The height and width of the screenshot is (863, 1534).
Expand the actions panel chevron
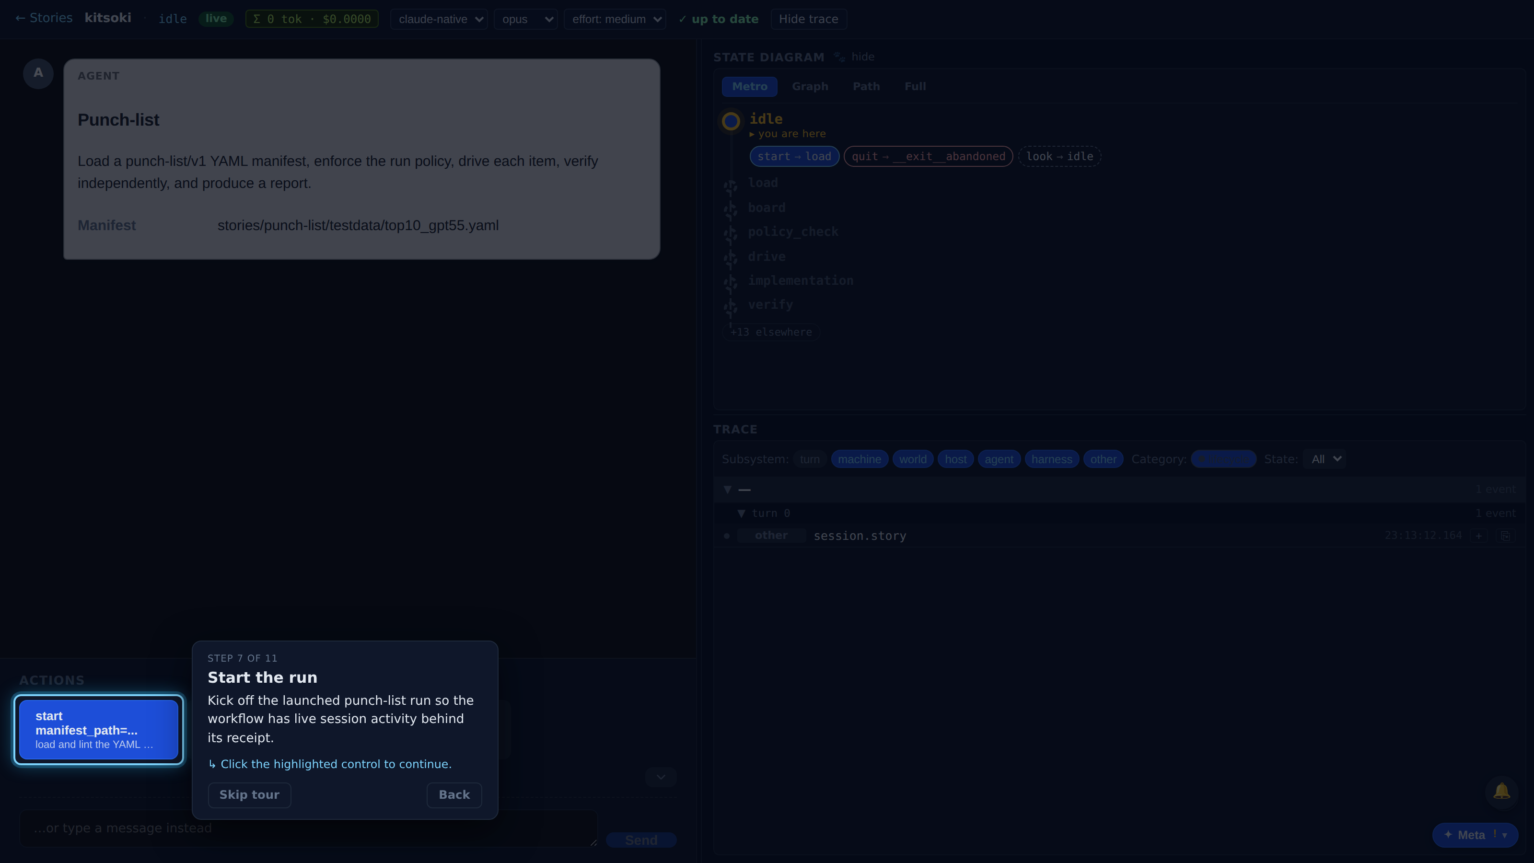661,777
